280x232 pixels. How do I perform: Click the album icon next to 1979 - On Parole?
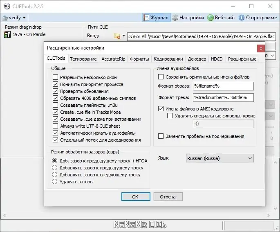pyautogui.click(x=7, y=34)
